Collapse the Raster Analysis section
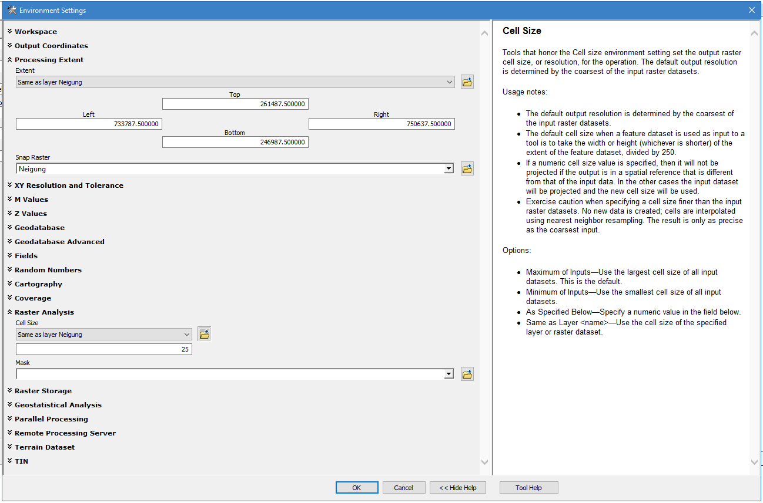This screenshot has width=763, height=503. coord(44,312)
